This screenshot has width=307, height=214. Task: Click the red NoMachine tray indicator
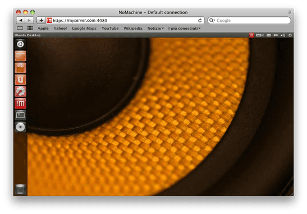(x=251, y=35)
